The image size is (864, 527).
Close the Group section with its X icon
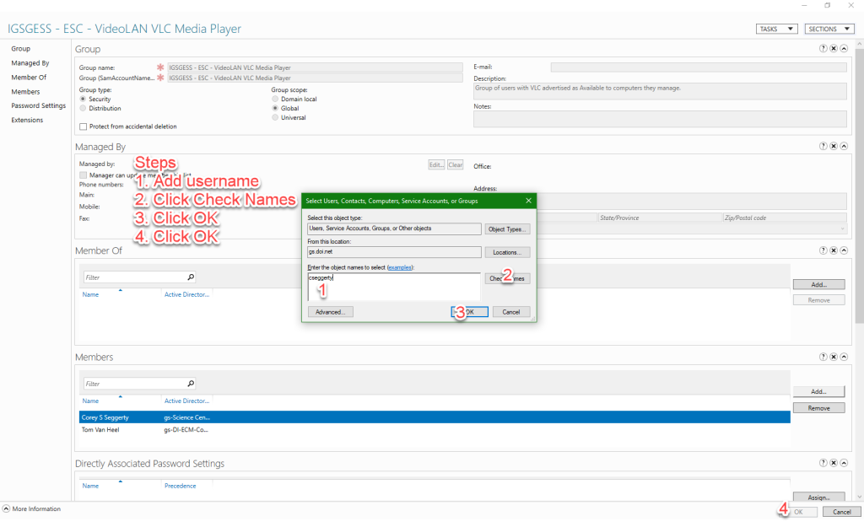tap(834, 48)
